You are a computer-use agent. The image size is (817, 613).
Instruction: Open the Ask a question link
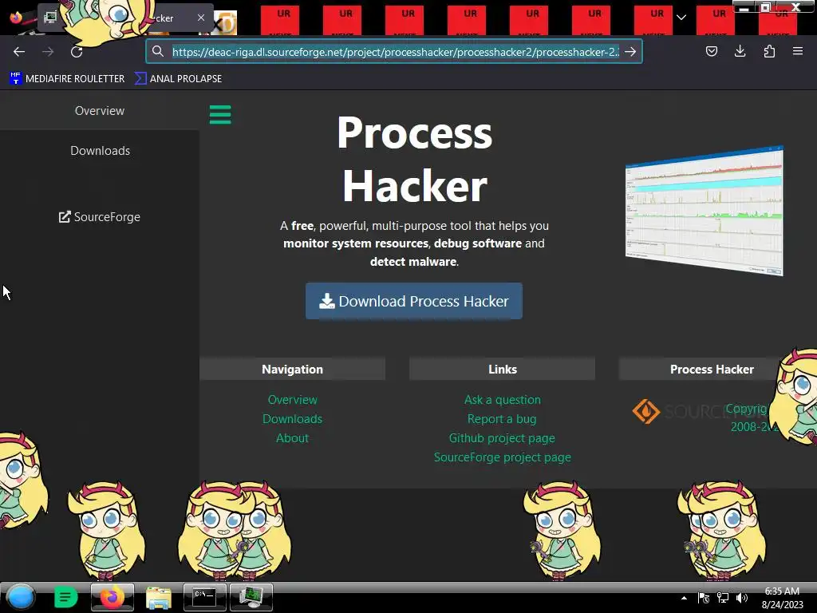click(x=503, y=400)
